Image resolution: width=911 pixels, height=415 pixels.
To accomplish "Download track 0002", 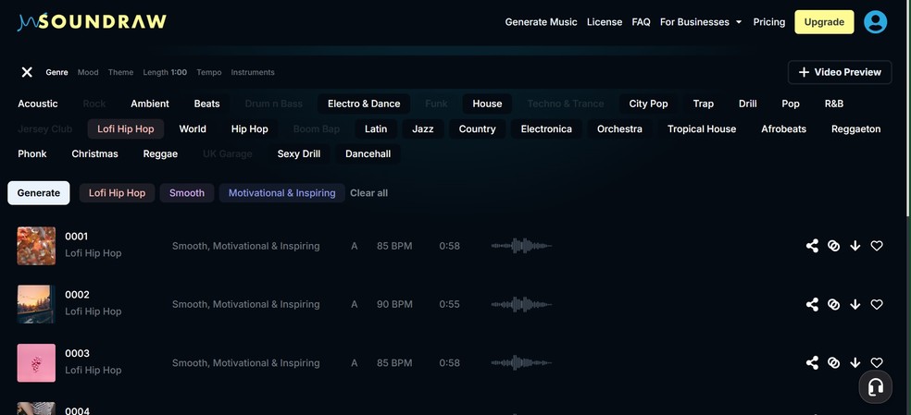I will coord(855,304).
